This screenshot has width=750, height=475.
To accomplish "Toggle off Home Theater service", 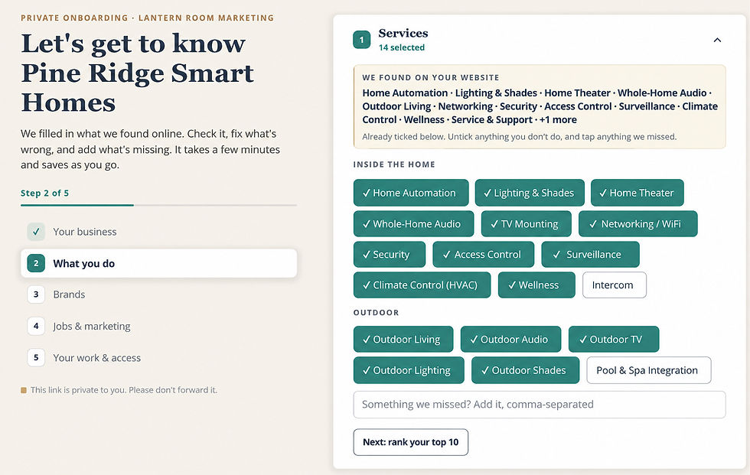I will point(637,193).
